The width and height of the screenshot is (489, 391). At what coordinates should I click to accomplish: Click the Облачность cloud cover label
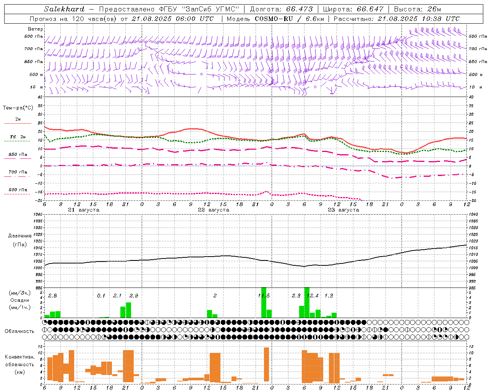[19, 331]
